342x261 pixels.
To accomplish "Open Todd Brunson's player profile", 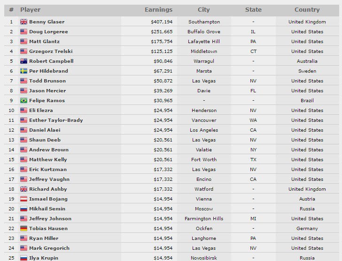I will (47, 81).
